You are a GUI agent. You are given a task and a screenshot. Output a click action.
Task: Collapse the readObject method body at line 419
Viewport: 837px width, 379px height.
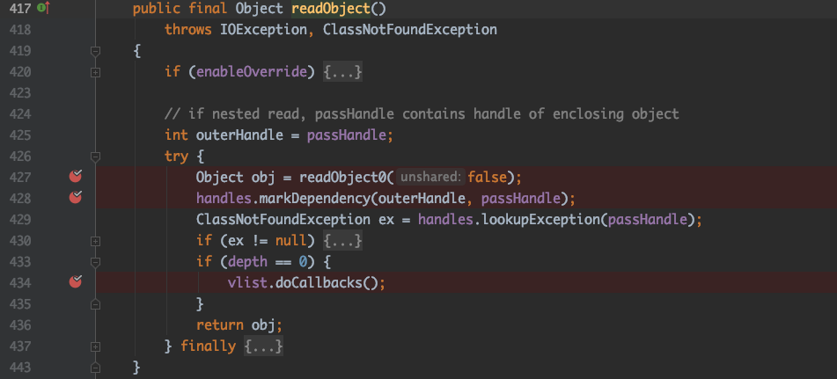[95, 50]
